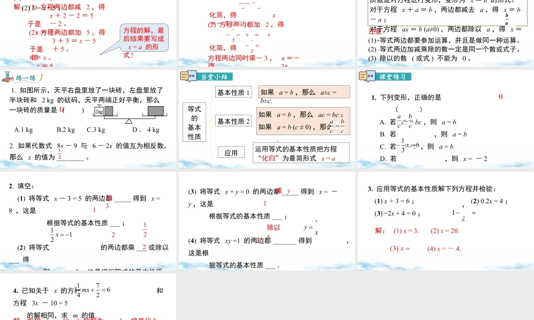Click the fraction 1/2 answer in question 2
Image resolution: width=534 pixels, height=320 pixels.
59,155
